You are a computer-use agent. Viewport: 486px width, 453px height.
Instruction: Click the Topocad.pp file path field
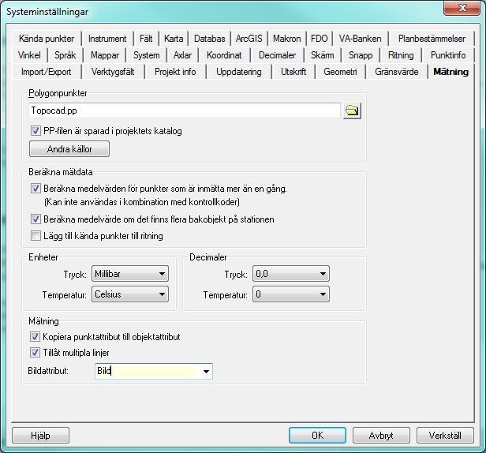pyautogui.click(x=185, y=110)
